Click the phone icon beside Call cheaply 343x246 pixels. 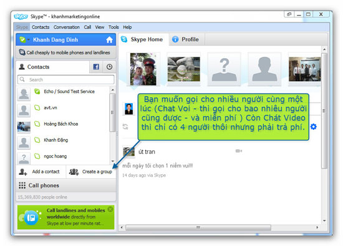point(22,52)
